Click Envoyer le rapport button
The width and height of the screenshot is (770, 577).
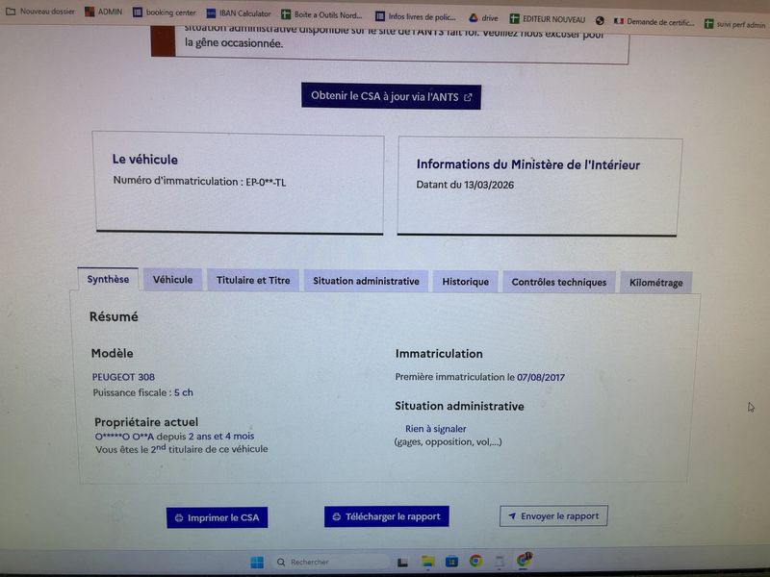(x=553, y=516)
